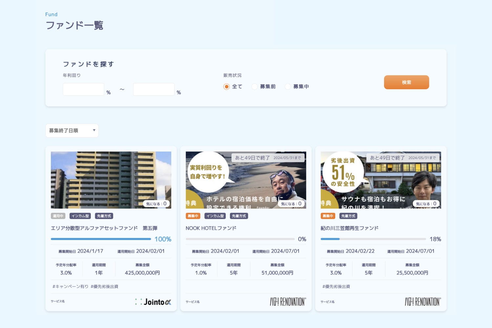This screenshot has width=492, height=328.
Task: Open エリア分散型アルファアセットファンド 第五弾 title
Action: [104, 228]
